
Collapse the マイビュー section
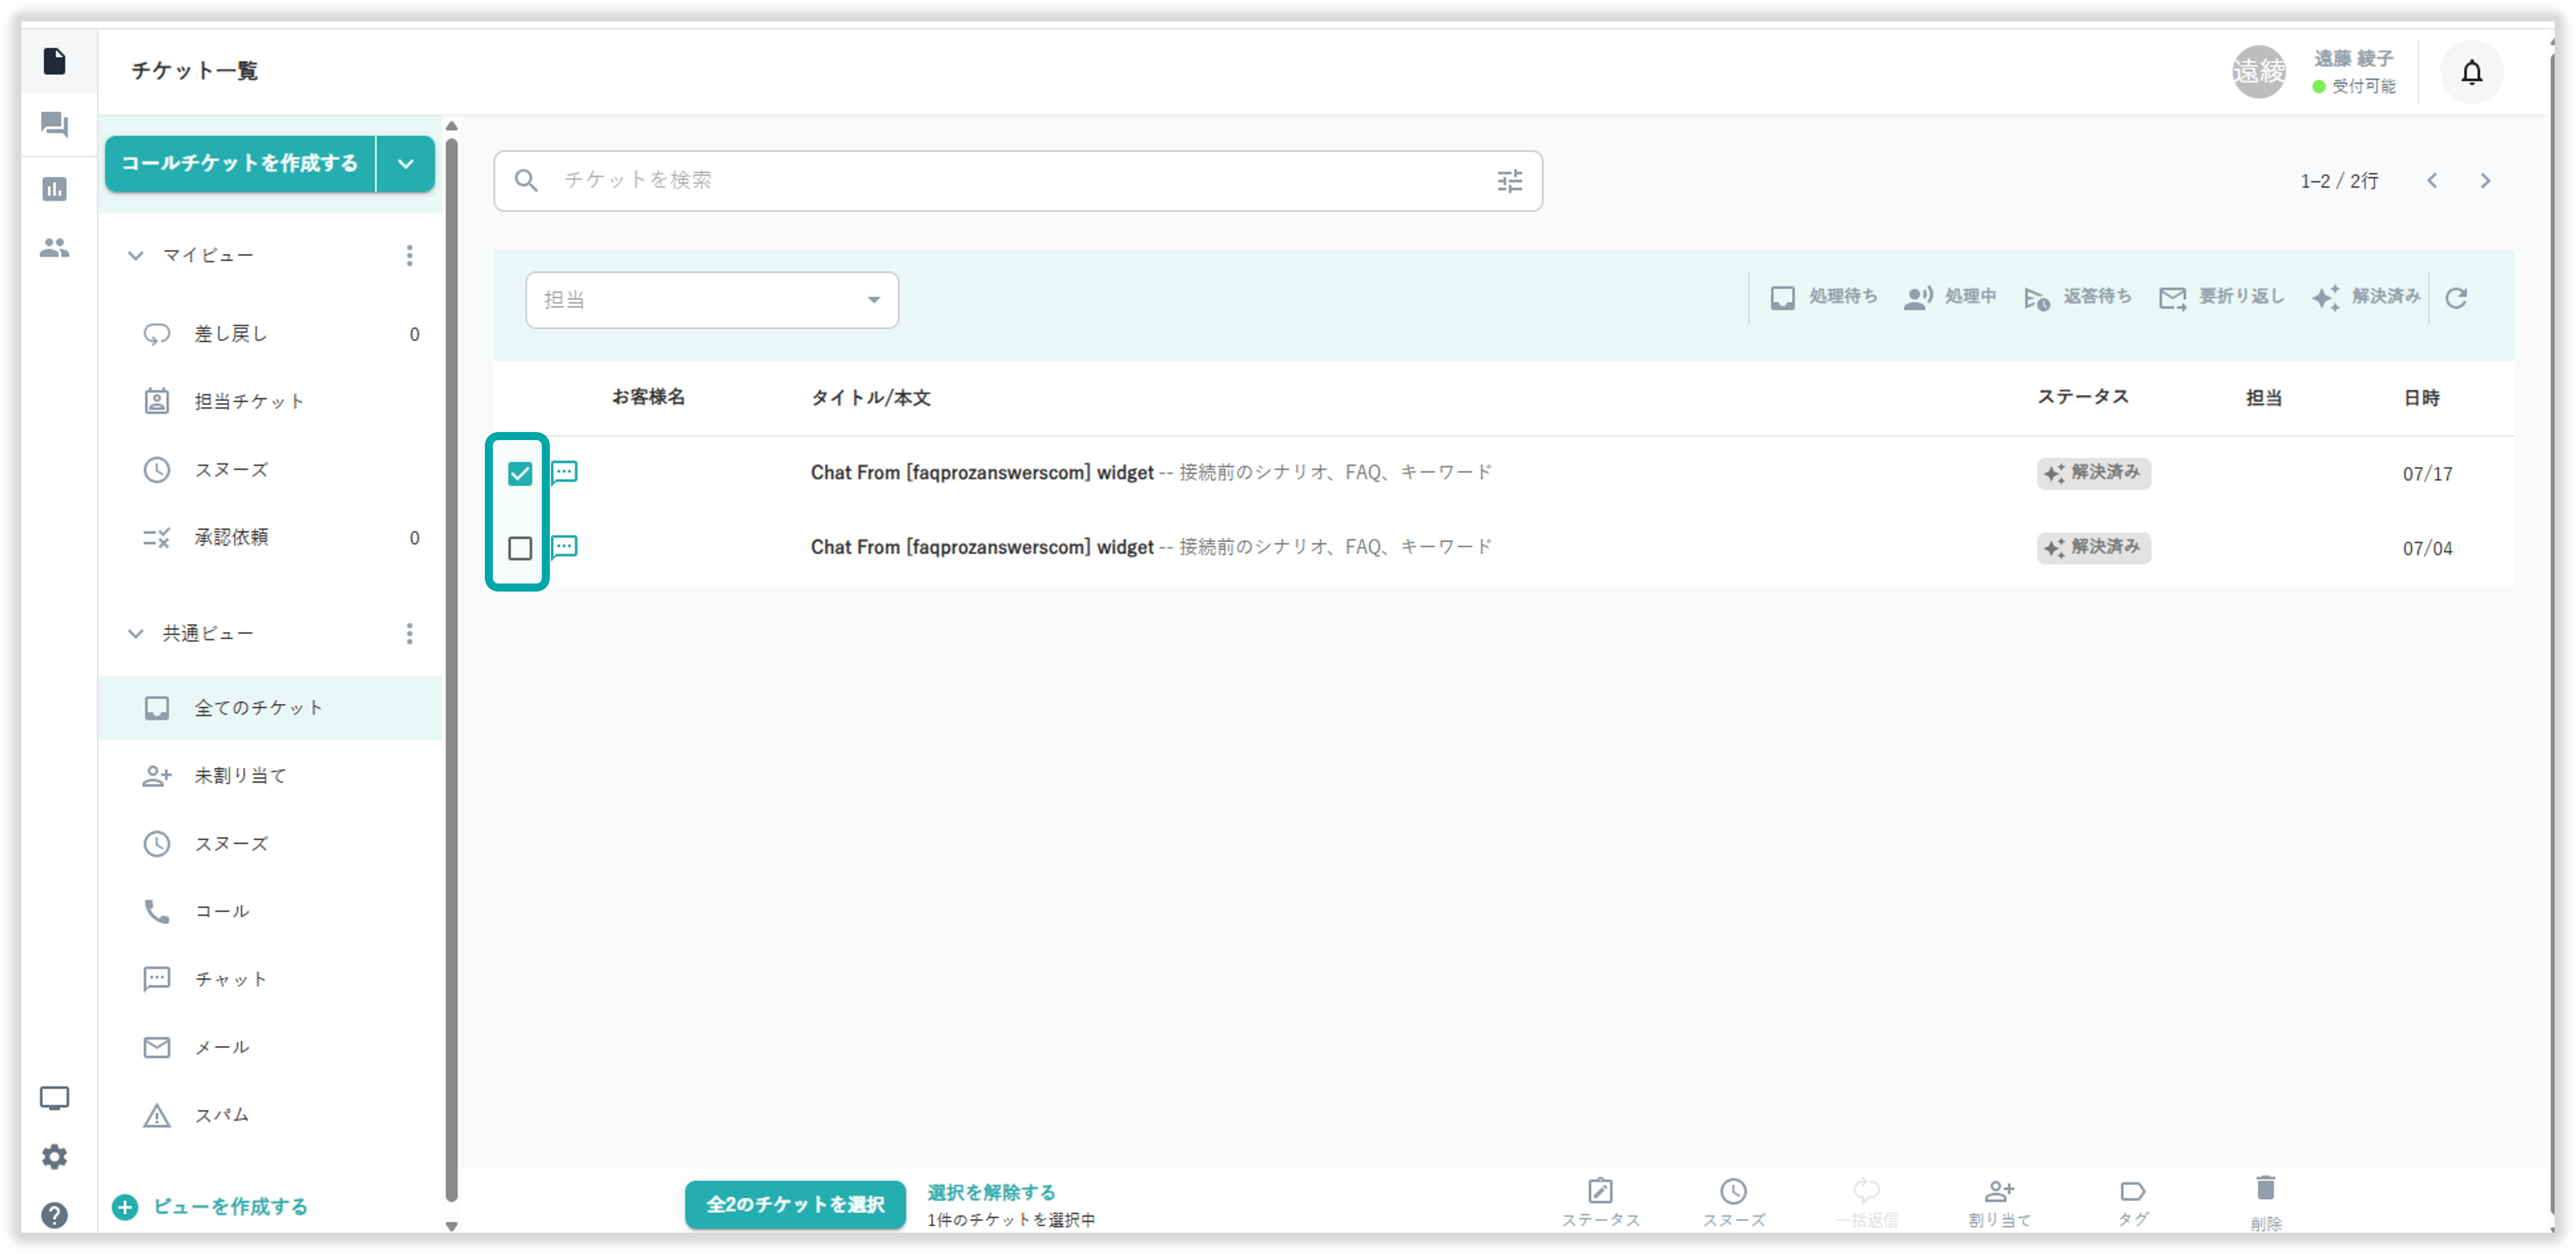point(136,255)
